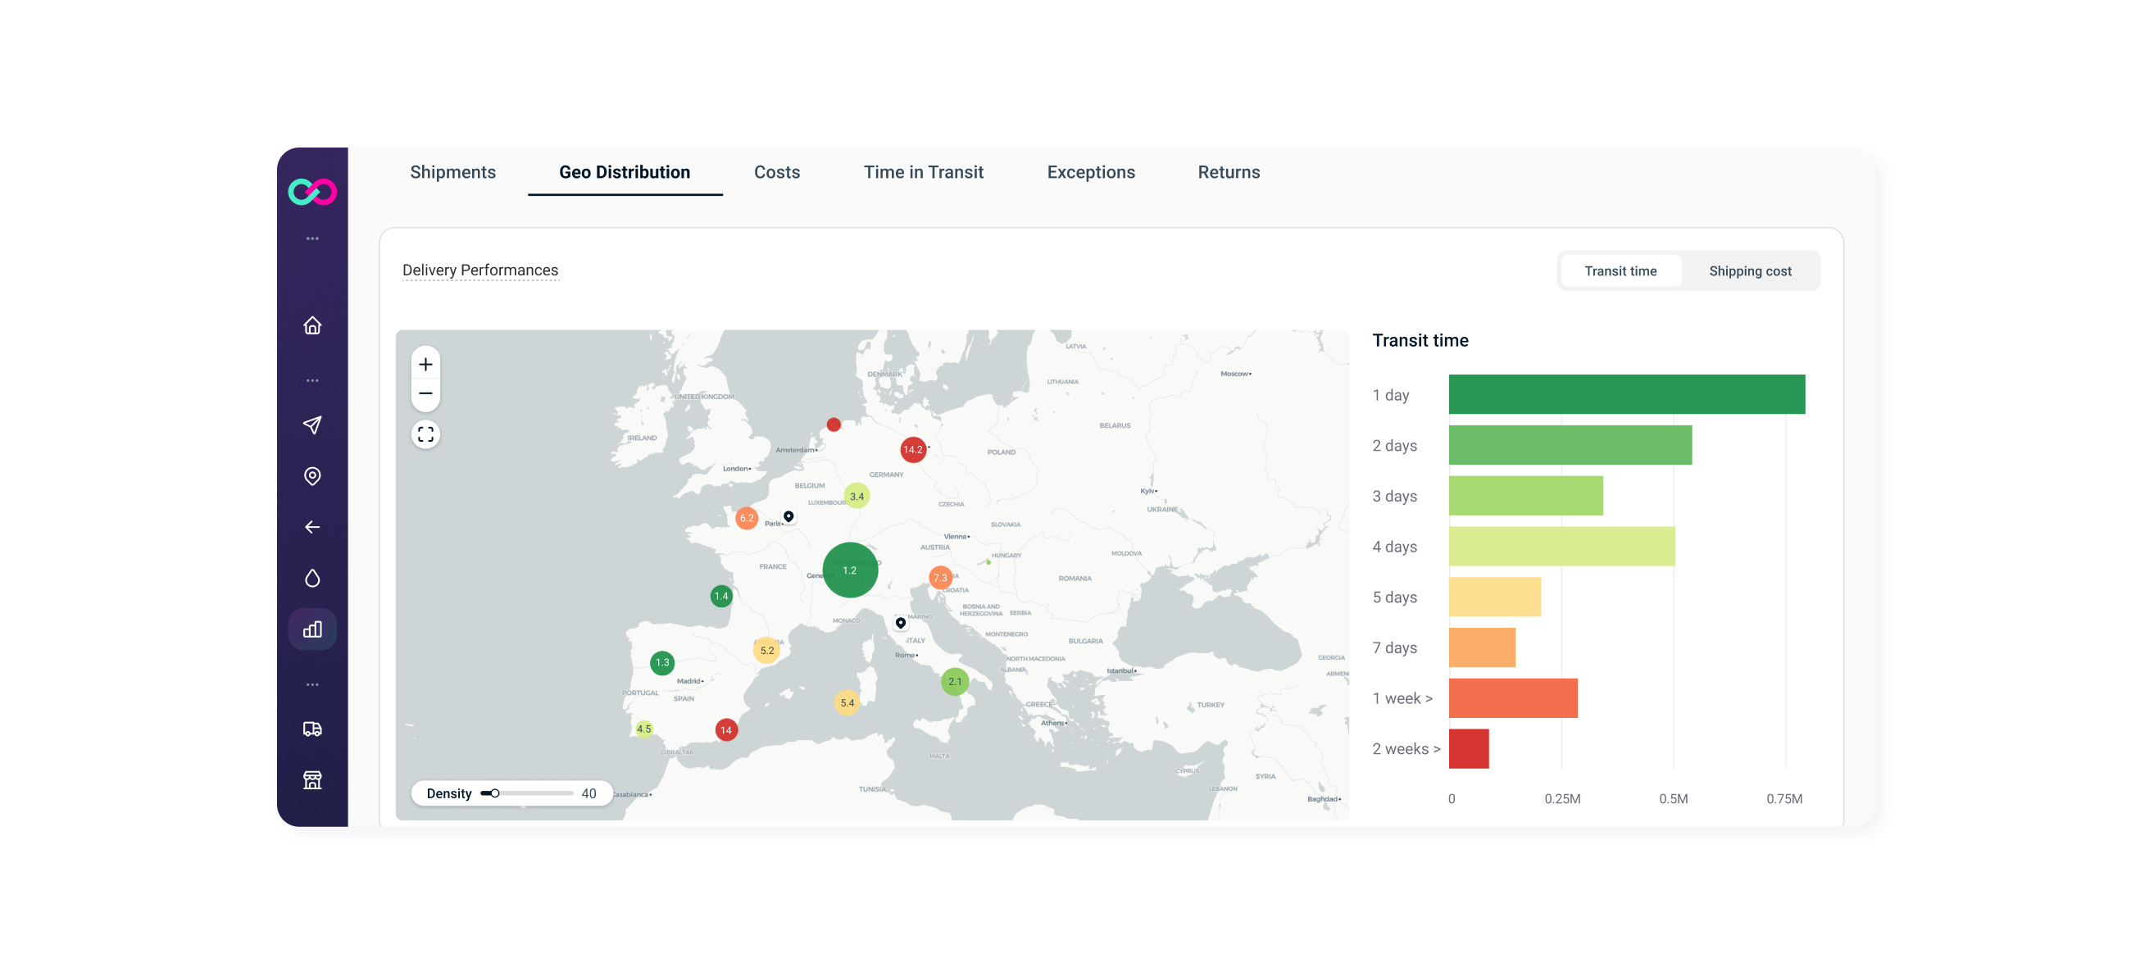2154x972 pixels.
Task: Switch chart to Shipping cost
Action: click(1750, 270)
